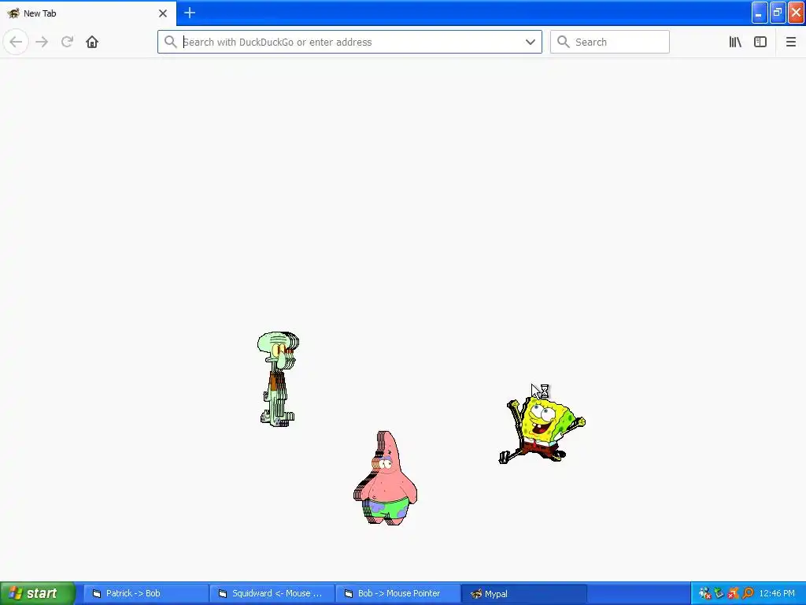Open a new tab with plus
Screen dimensions: 806x605
click(190, 13)
